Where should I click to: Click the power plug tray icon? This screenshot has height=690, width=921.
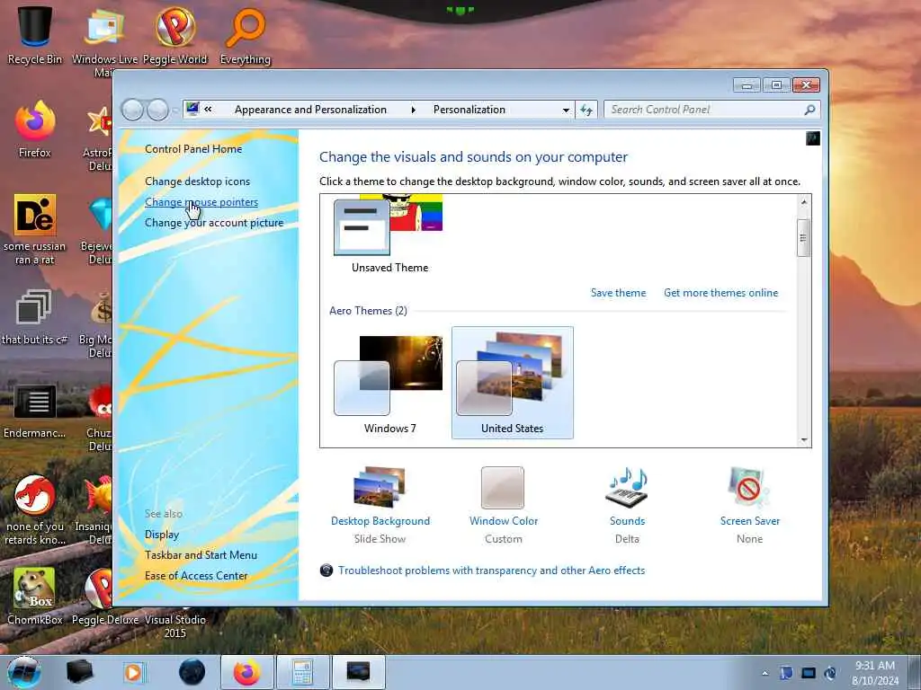(830, 673)
